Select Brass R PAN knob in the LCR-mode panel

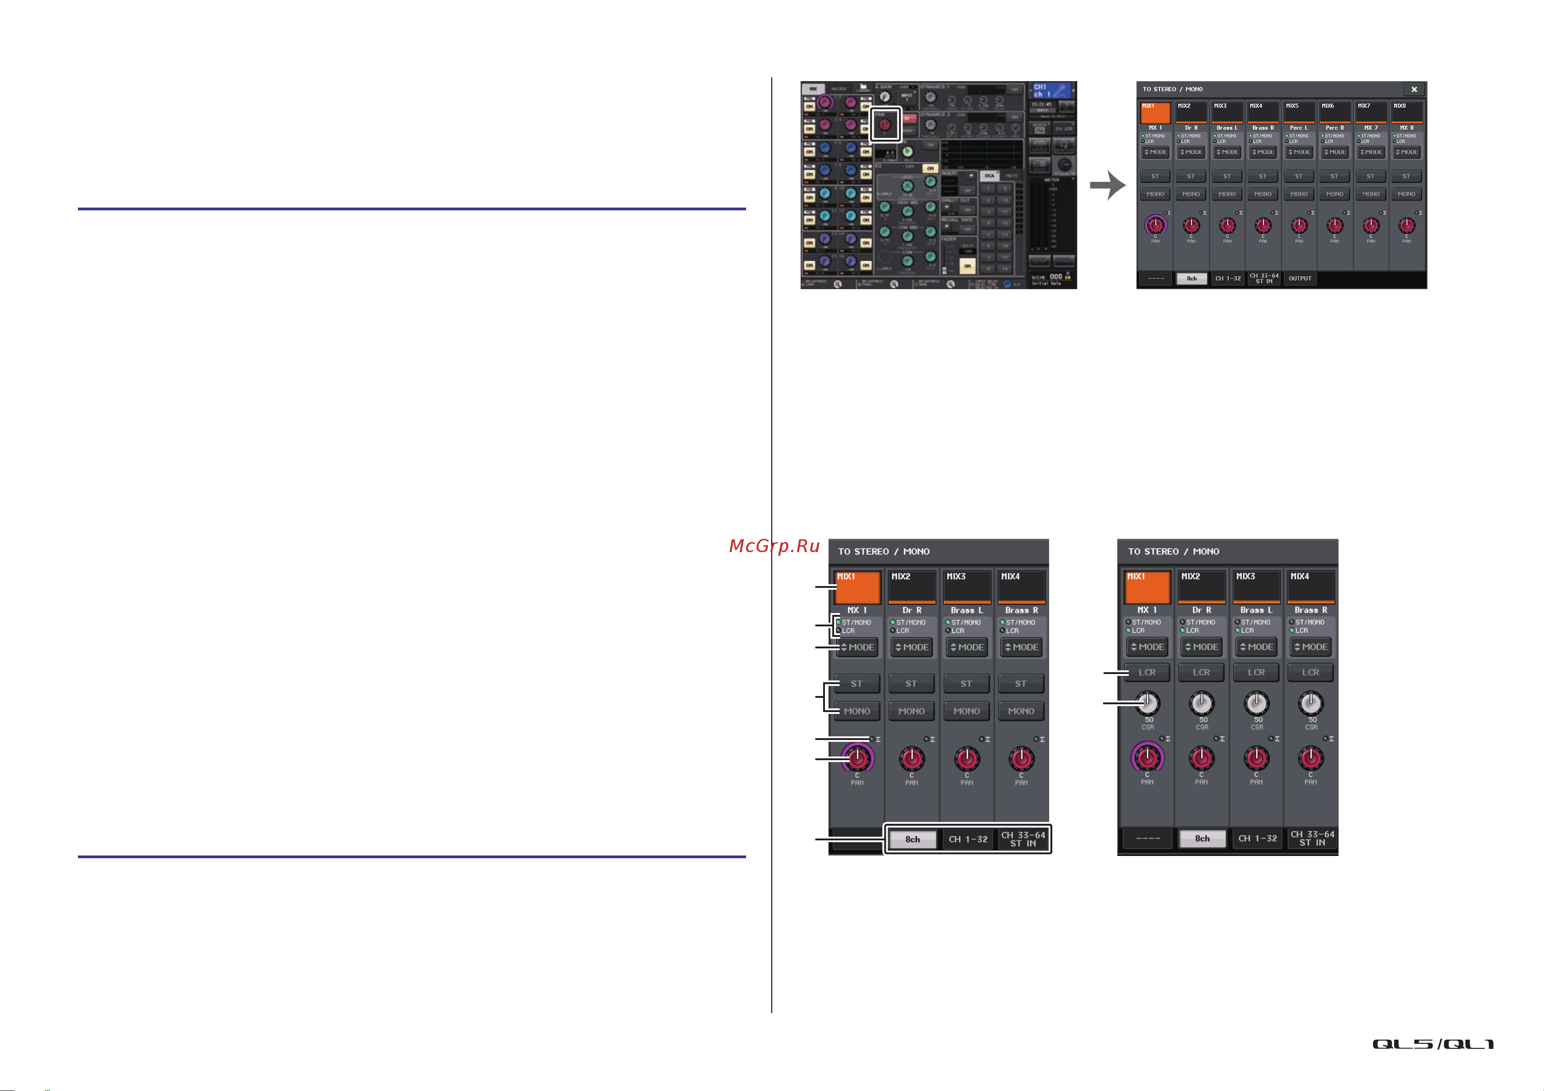pos(1311,758)
